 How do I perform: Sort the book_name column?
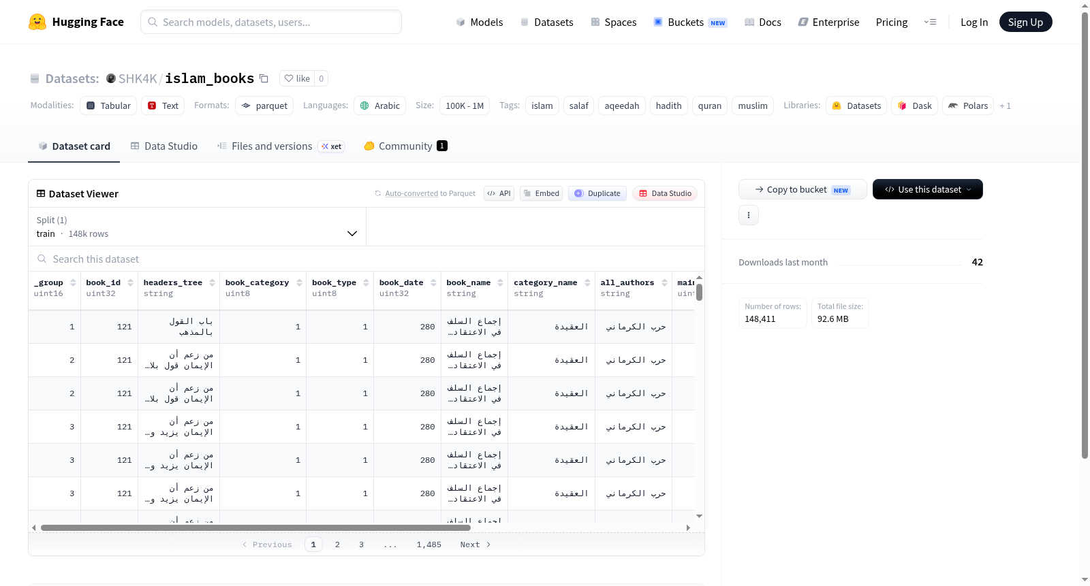pos(500,282)
